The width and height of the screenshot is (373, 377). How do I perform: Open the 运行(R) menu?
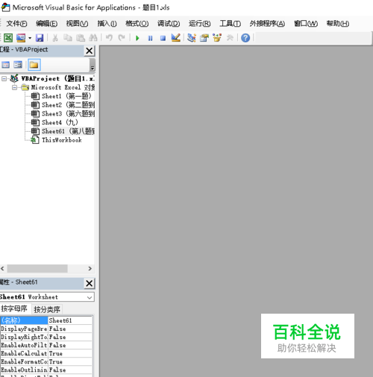(200, 24)
